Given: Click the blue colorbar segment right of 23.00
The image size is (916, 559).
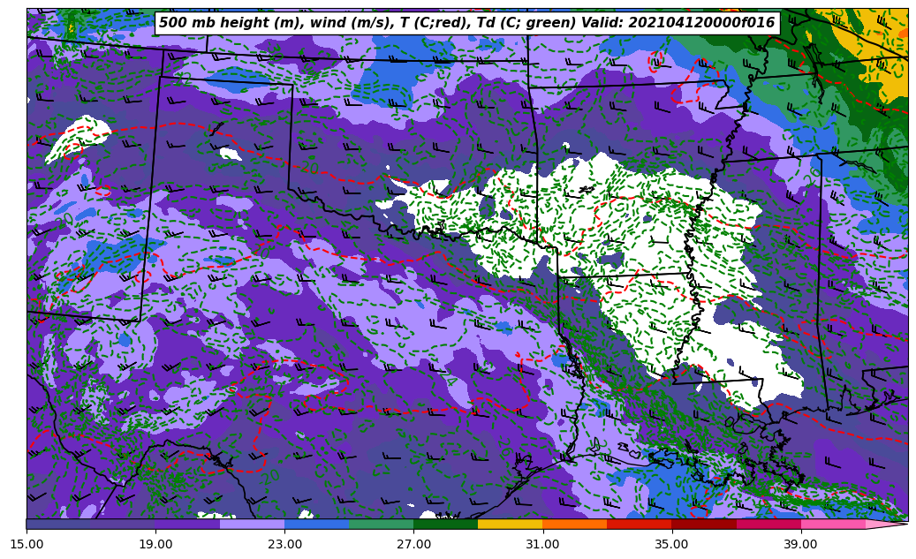Looking at the screenshot, I should coord(316,524).
